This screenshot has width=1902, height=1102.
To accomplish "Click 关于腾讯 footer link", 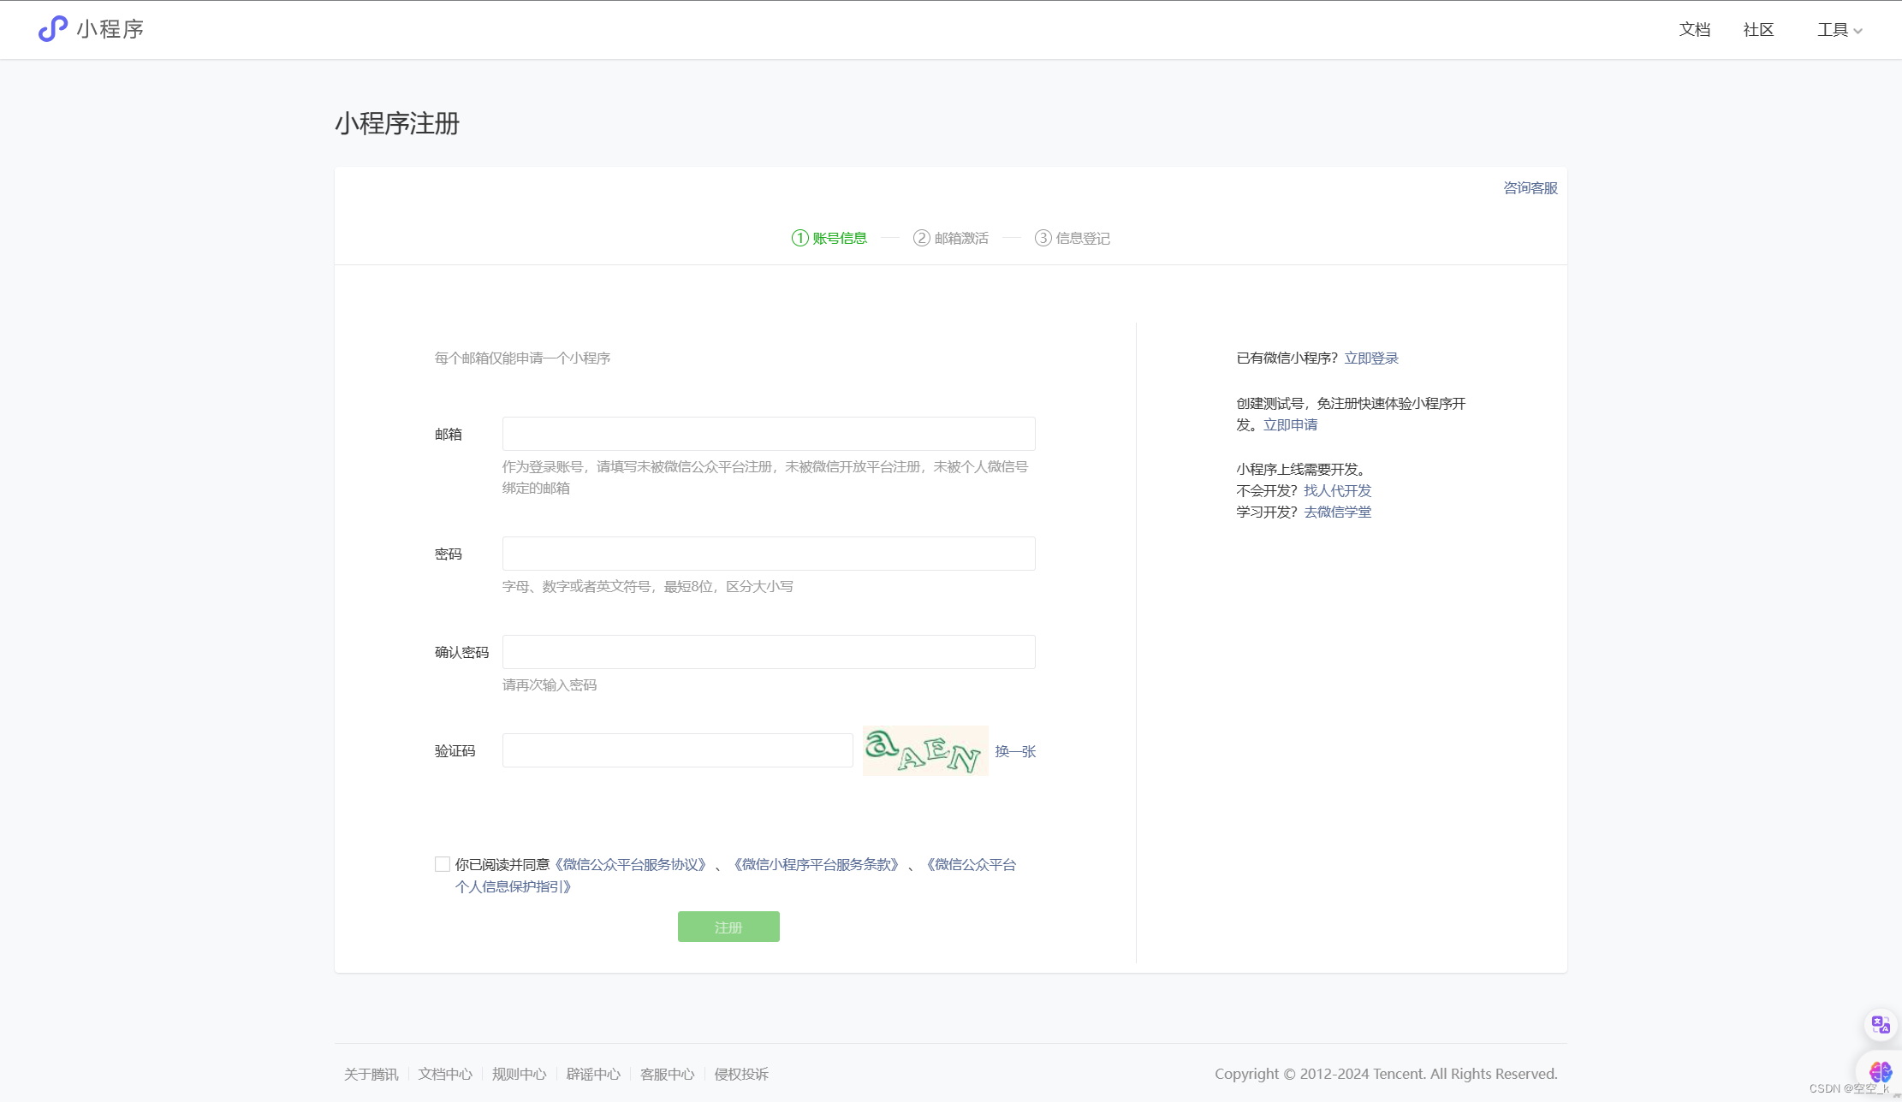I will coord(371,1074).
